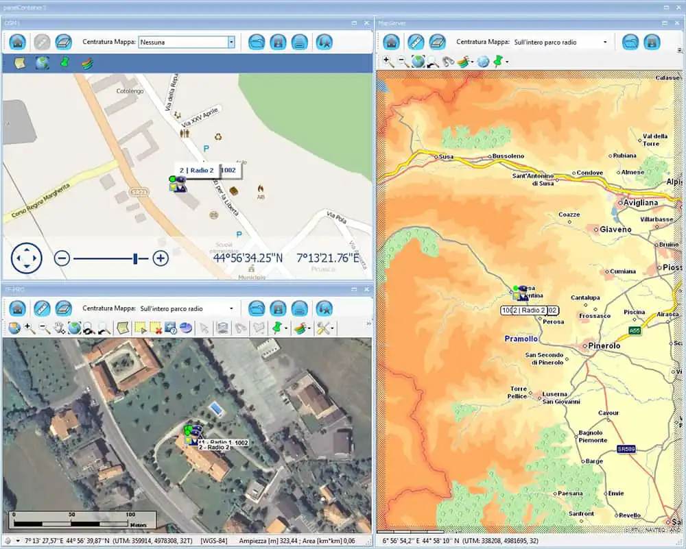The image size is (686, 549).
Task: Click the home icon in MapServer toolbar
Action: click(392, 42)
